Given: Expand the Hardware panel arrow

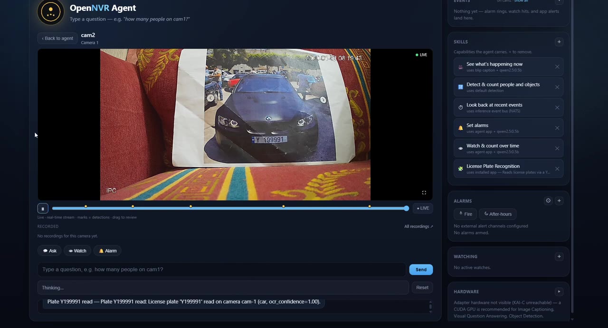Looking at the screenshot, I should pos(559,292).
